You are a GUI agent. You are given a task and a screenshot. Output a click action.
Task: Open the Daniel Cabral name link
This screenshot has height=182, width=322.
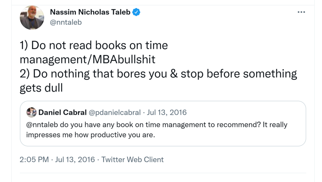pos(63,112)
